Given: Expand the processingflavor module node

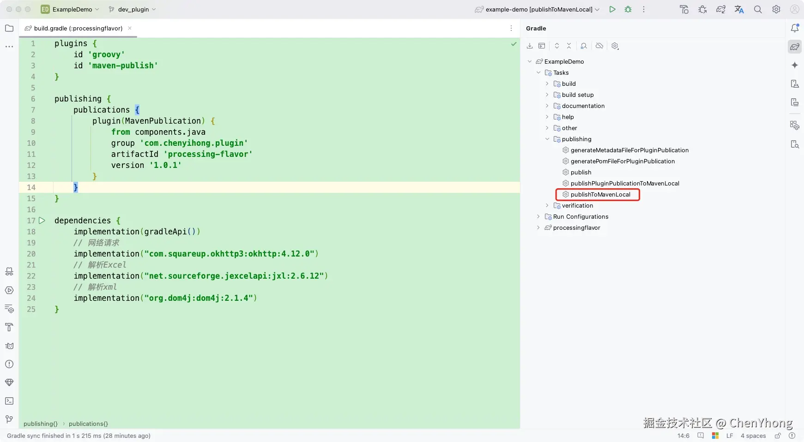Looking at the screenshot, I should tap(538, 227).
